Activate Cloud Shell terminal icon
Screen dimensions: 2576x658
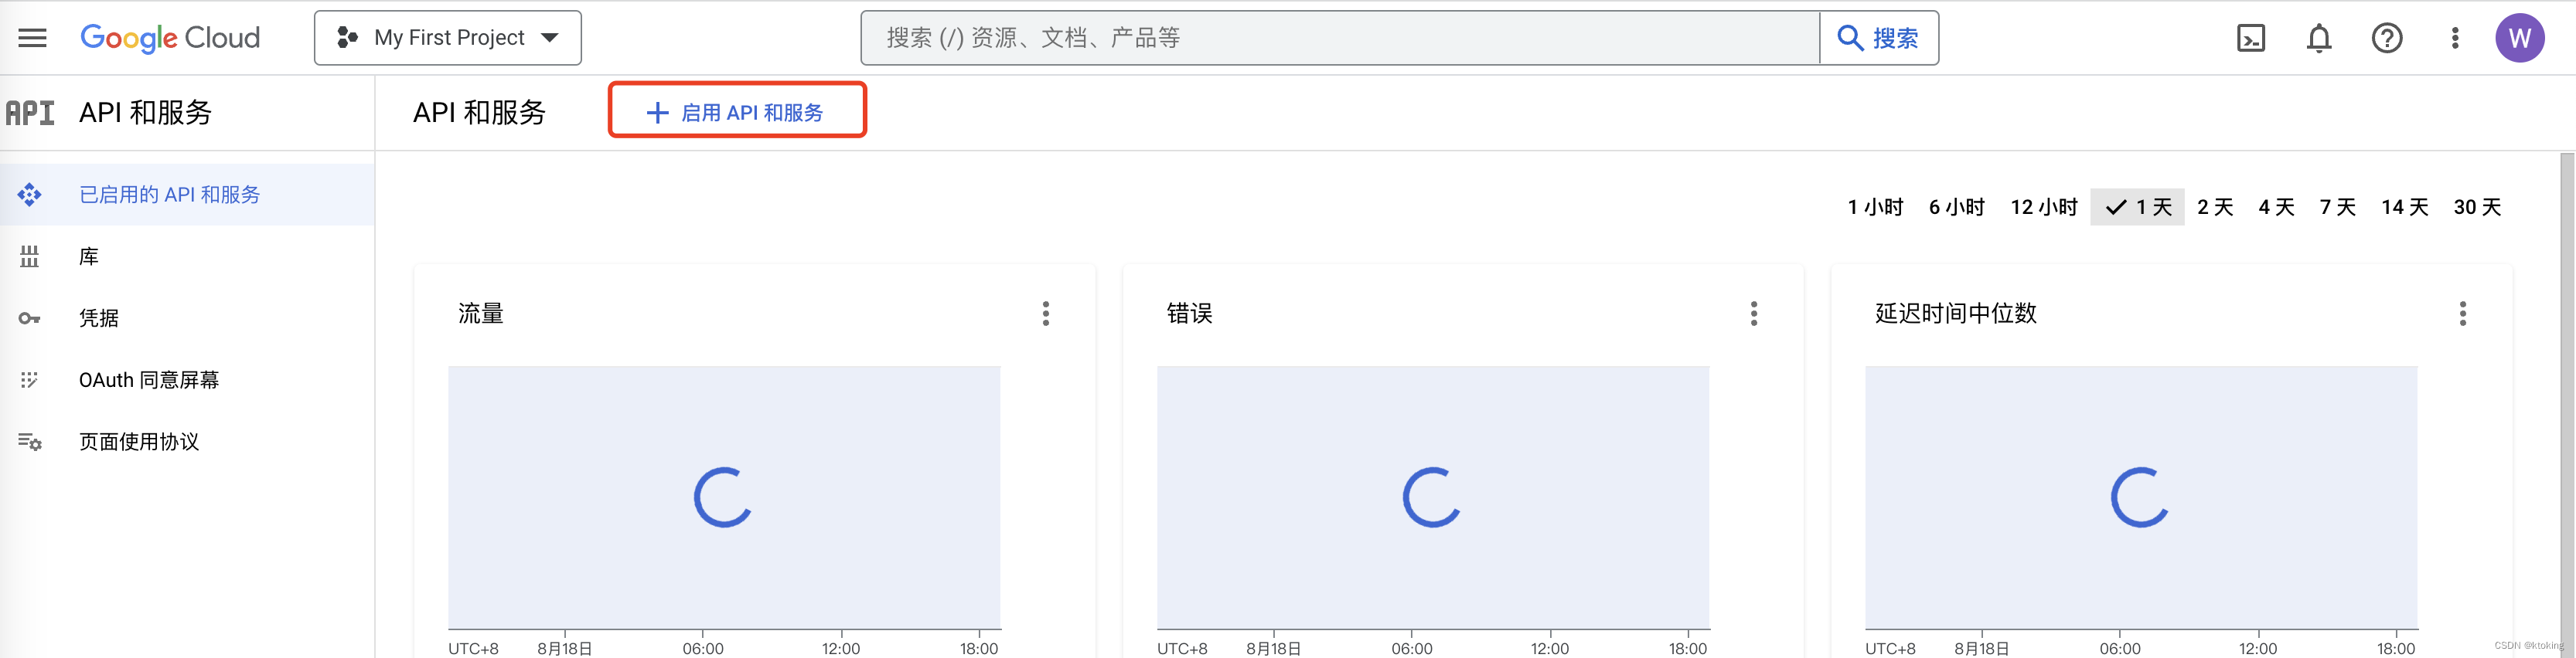tap(2250, 38)
